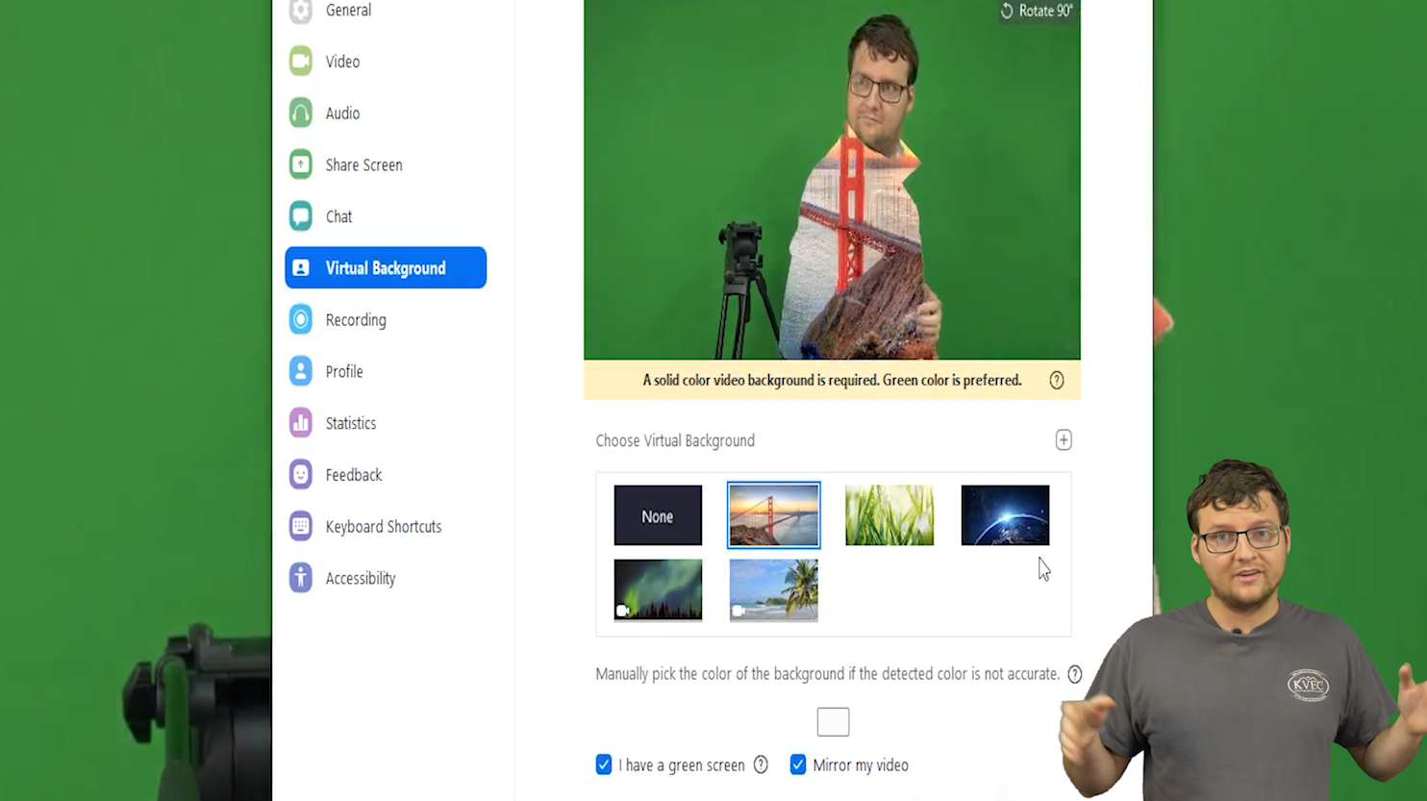Click the Share Screen icon
This screenshot has height=801, width=1427.
[x=301, y=164]
